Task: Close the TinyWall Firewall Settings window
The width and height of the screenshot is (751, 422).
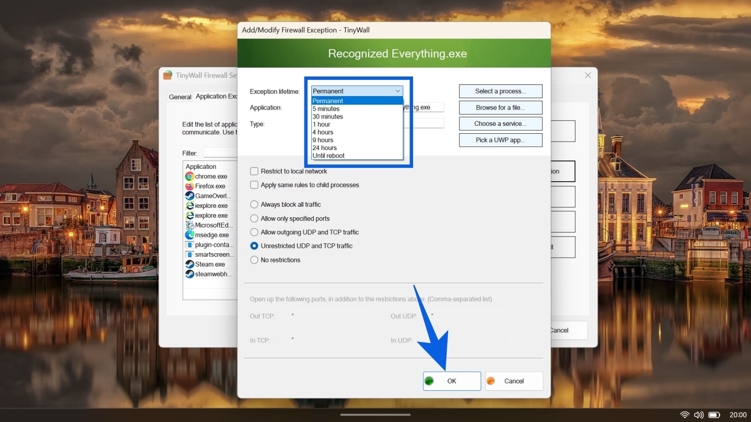Action: (x=588, y=75)
